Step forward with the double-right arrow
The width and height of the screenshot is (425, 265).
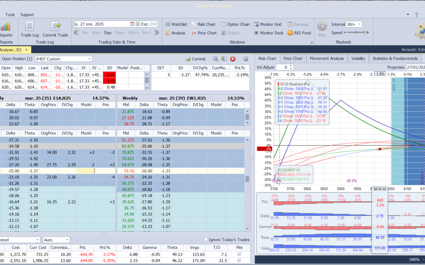click(x=156, y=33)
